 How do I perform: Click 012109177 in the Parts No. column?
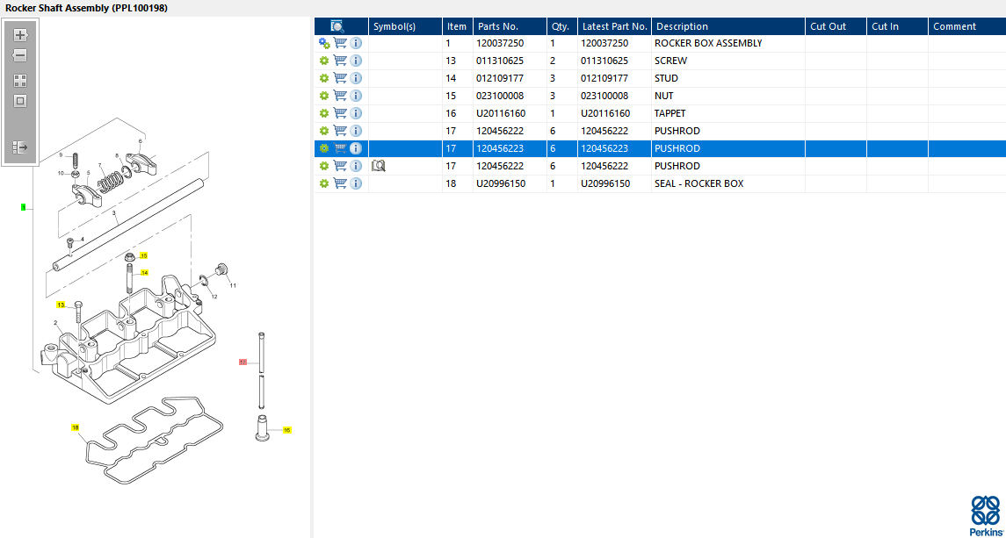[x=501, y=78]
